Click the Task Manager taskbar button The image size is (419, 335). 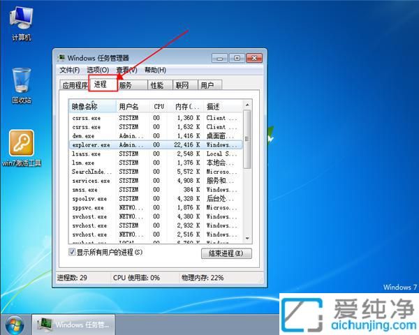click(73, 325)
